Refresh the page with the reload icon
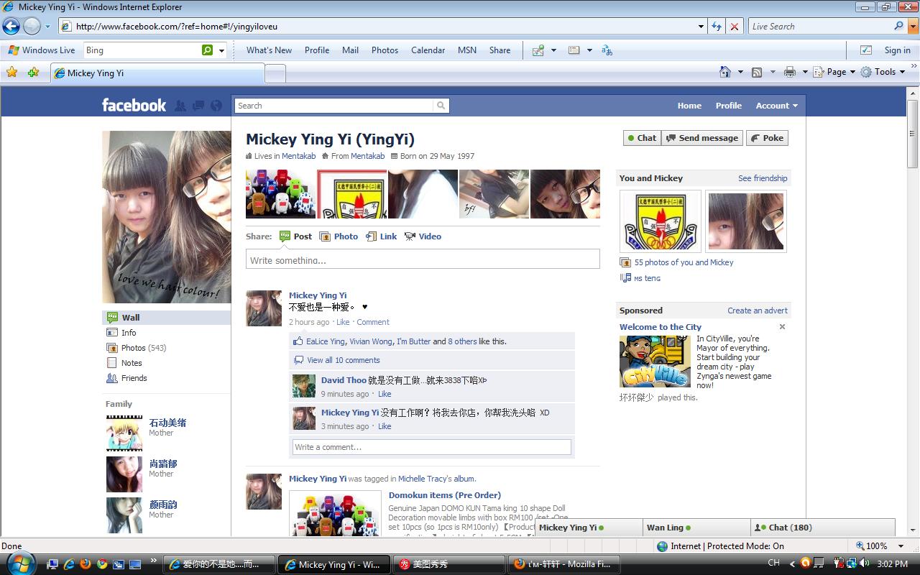The width and height of the screenshot is (920, 575). point(717,27)
